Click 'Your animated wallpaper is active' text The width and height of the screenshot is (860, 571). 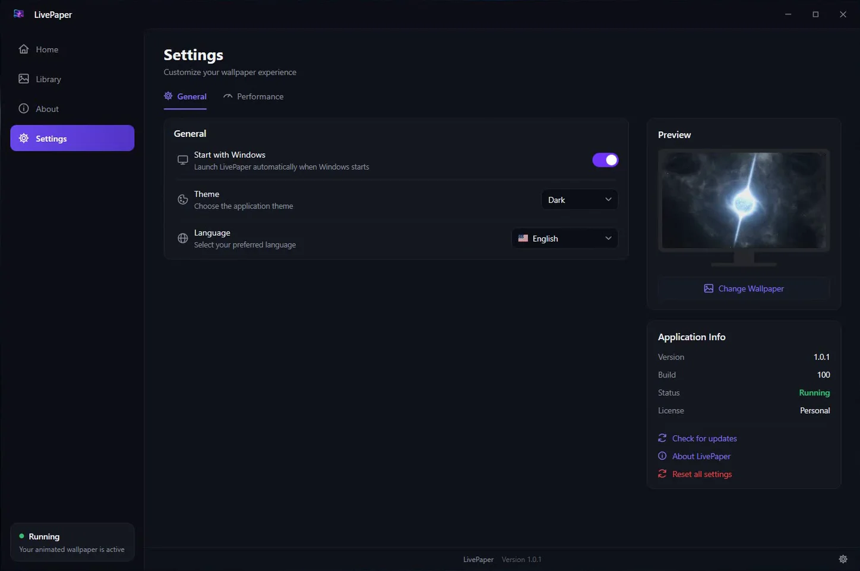click(x=72, y=549)
